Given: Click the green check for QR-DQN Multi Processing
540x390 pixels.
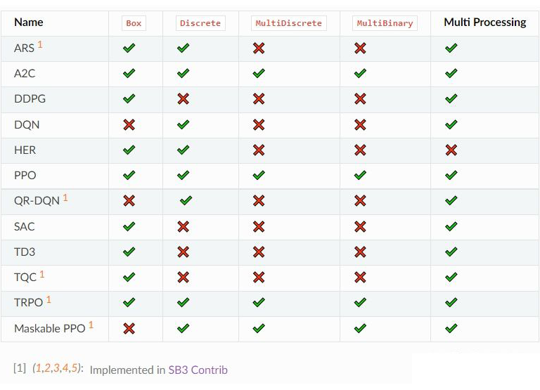Looking at the screenshot, I should pos(451,200).
